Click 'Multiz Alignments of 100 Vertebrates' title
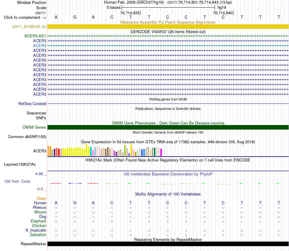 point(168,194)
